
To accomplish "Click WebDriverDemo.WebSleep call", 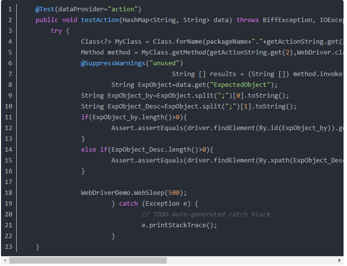I will [123, 193].
